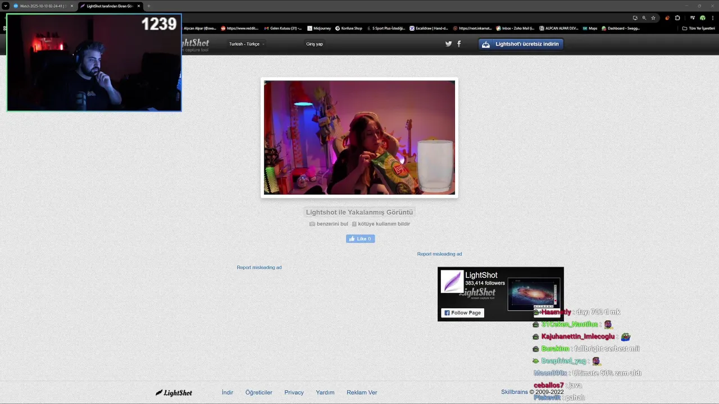This screenshot has height=404, width=719.
Task: Open a new browser tab
Action: (x=149, y=6)
